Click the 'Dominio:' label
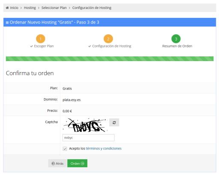This screenshot has height=175, width=219. click(50, 99)
